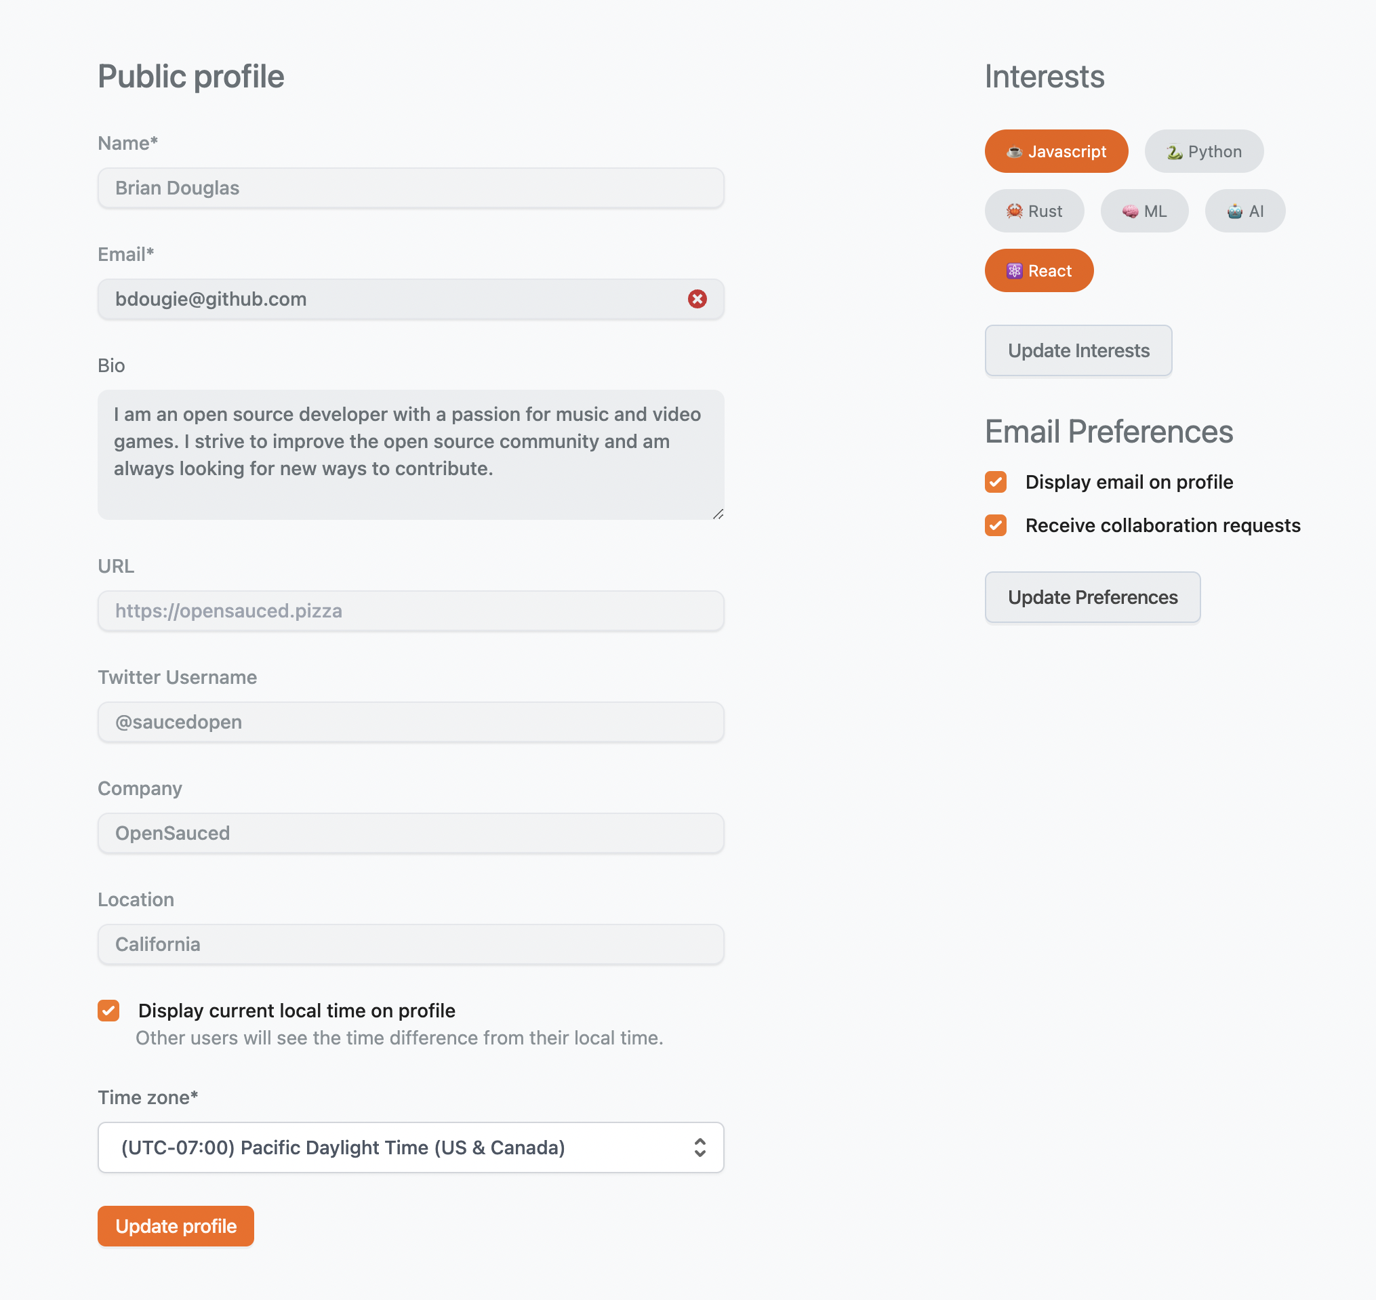Open the Time zone dropdown
The height and width of the screenshot is (1300, 1376).
(410, 1147)
